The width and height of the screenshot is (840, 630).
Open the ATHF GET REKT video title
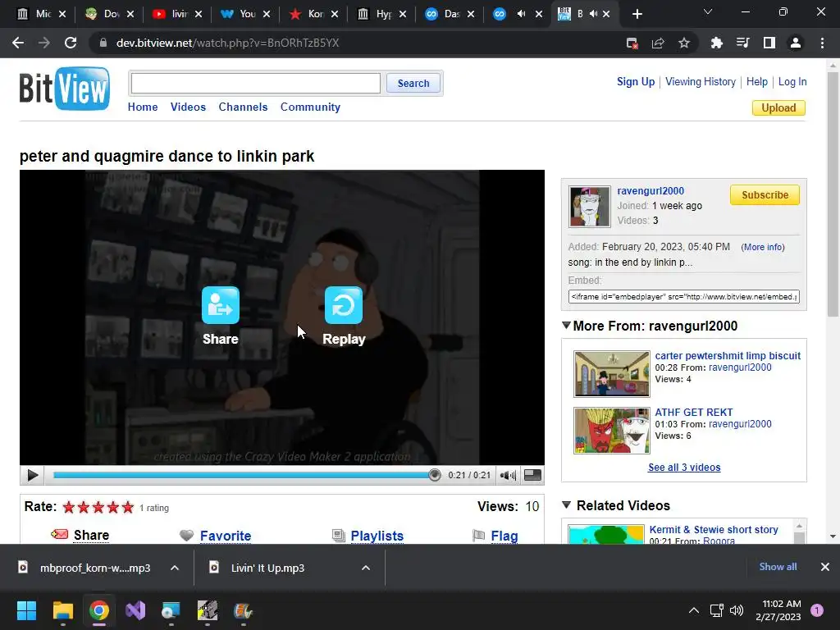694,412
